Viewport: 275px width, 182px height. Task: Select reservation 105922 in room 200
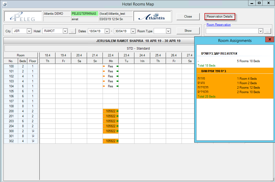[x=111, y=111]
